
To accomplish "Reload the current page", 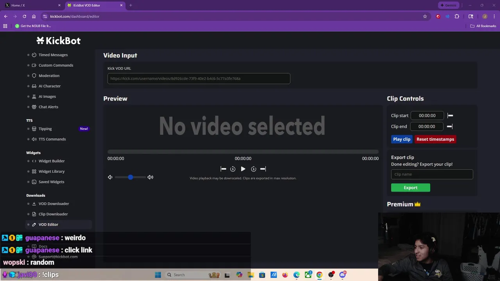I will (24, 16).
